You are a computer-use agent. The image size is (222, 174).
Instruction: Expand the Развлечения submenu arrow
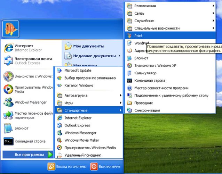pos(213,6)
